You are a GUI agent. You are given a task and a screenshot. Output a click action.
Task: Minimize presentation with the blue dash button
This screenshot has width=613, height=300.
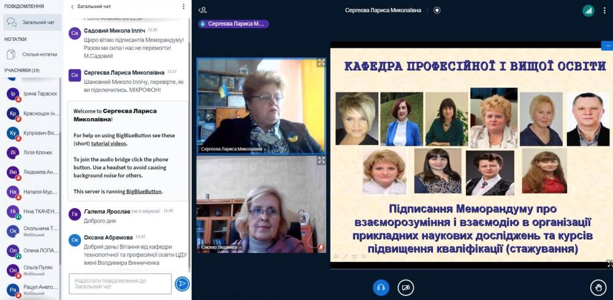click(609, 45)
